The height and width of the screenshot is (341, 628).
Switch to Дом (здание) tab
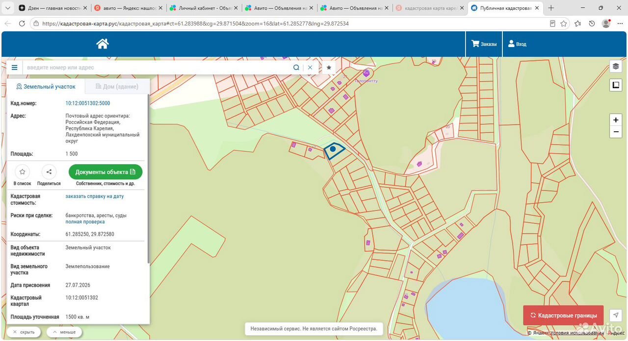(x=117, y=86)
